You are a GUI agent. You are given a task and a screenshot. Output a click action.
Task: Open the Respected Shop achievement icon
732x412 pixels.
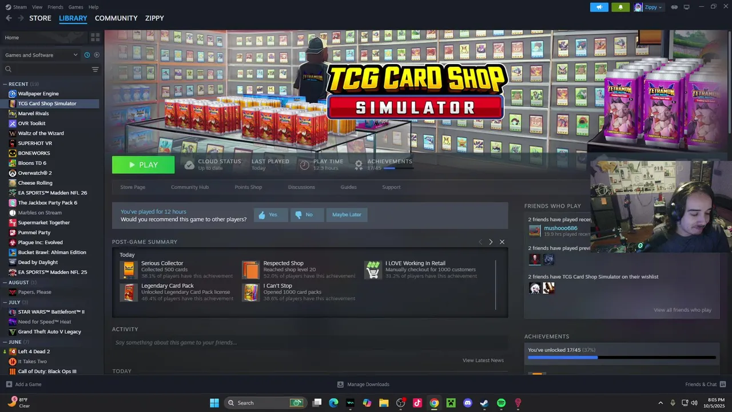(250, 270)
